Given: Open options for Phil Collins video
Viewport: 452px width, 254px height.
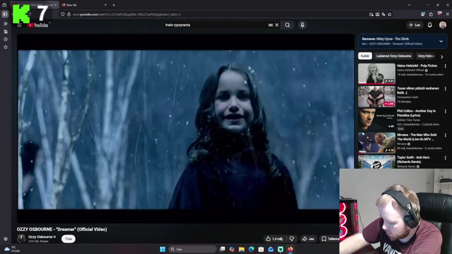Looking at the screenshot, I should [445, 111].
